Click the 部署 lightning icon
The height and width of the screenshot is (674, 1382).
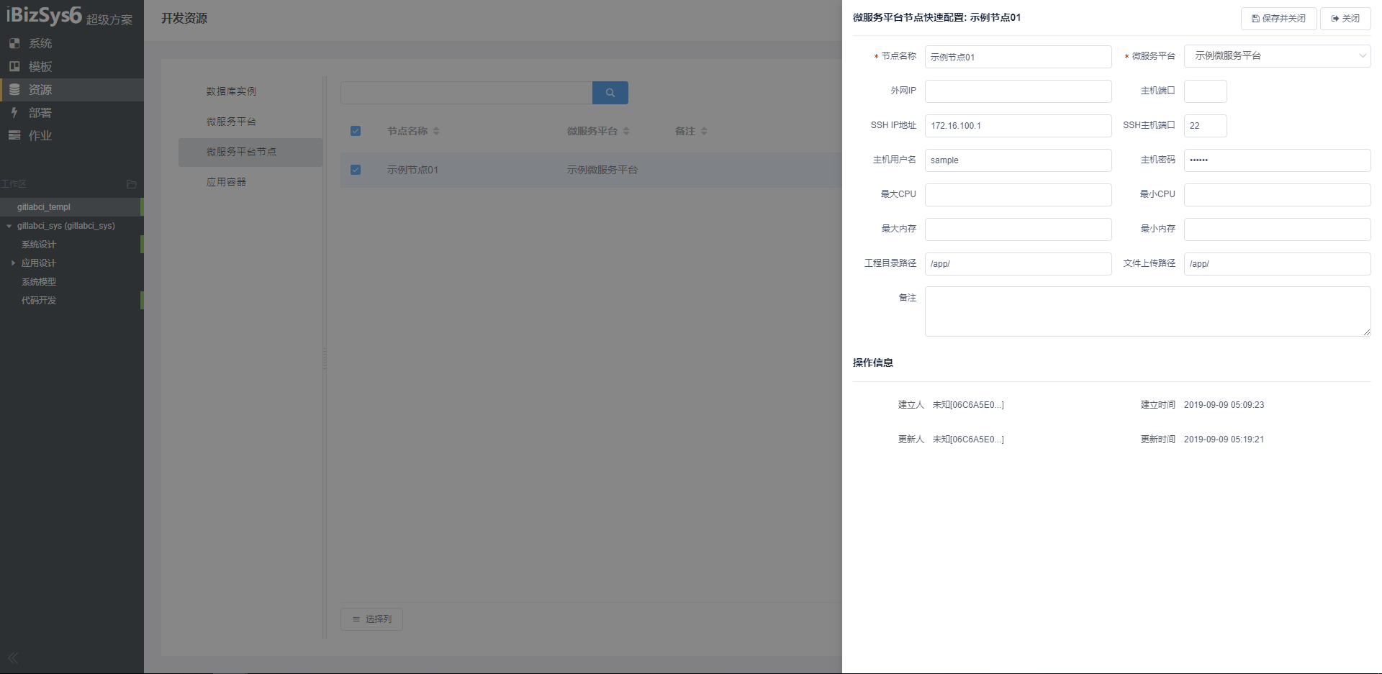coord(14,113)
